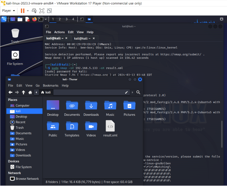Image resolution: width=227 pixels, height=186 pixels.
Task: Click the path bar right scroll arrow
Action: click(132, 92)
